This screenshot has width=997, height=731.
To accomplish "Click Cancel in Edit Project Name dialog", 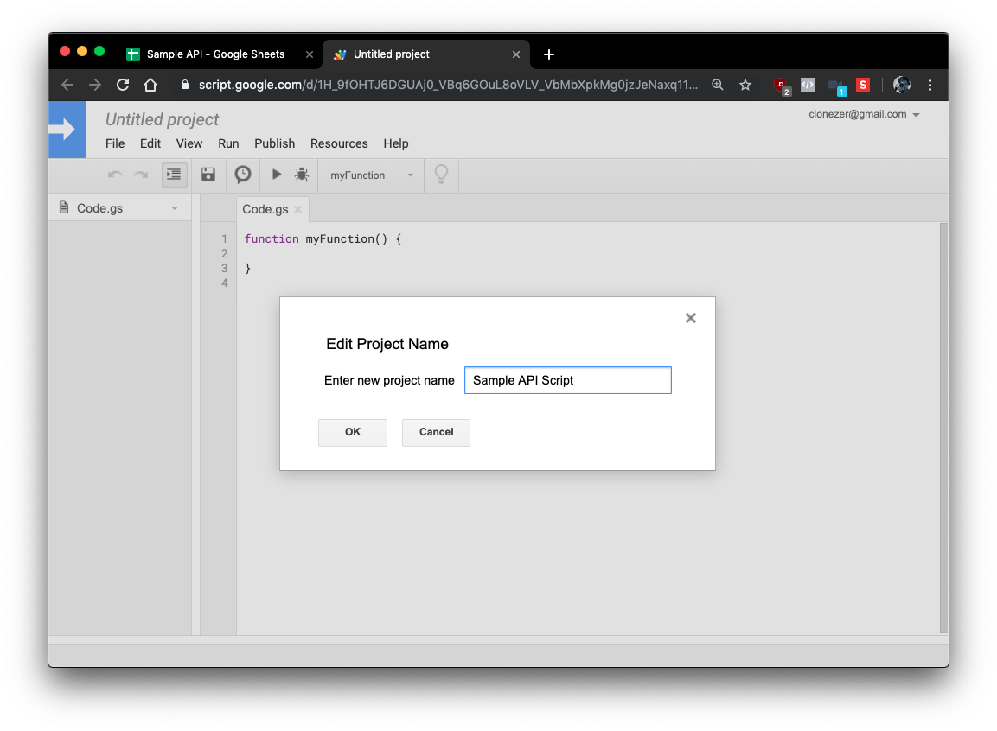I will 436,433.
